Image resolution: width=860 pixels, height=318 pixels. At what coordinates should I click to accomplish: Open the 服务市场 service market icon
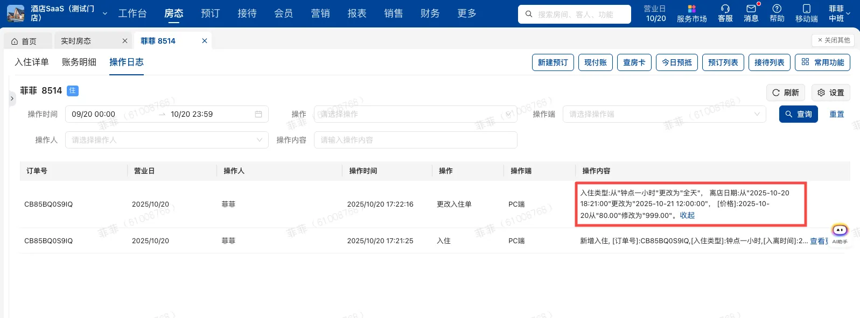(x=691, y=13)
